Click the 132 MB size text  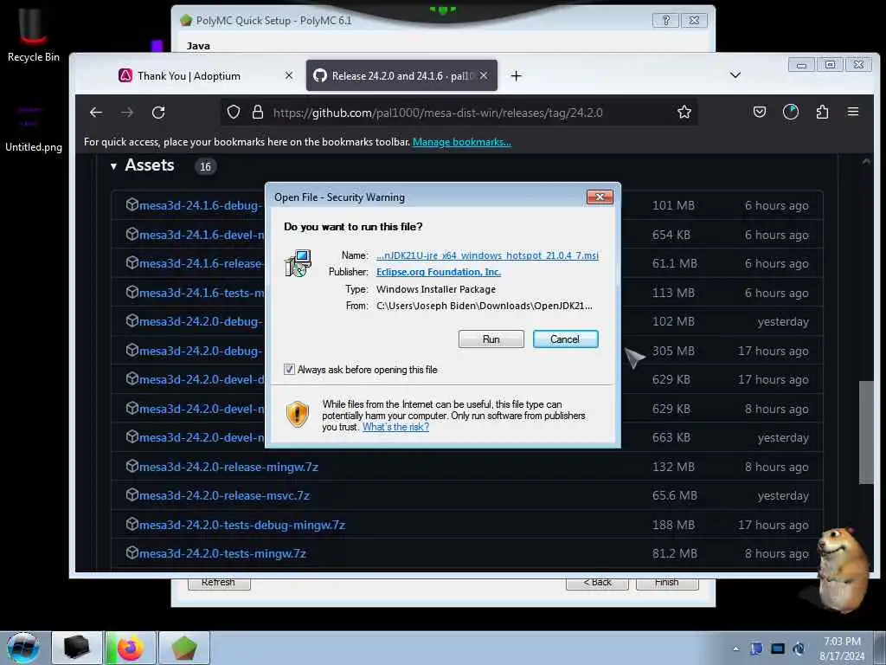pos(674,467)
